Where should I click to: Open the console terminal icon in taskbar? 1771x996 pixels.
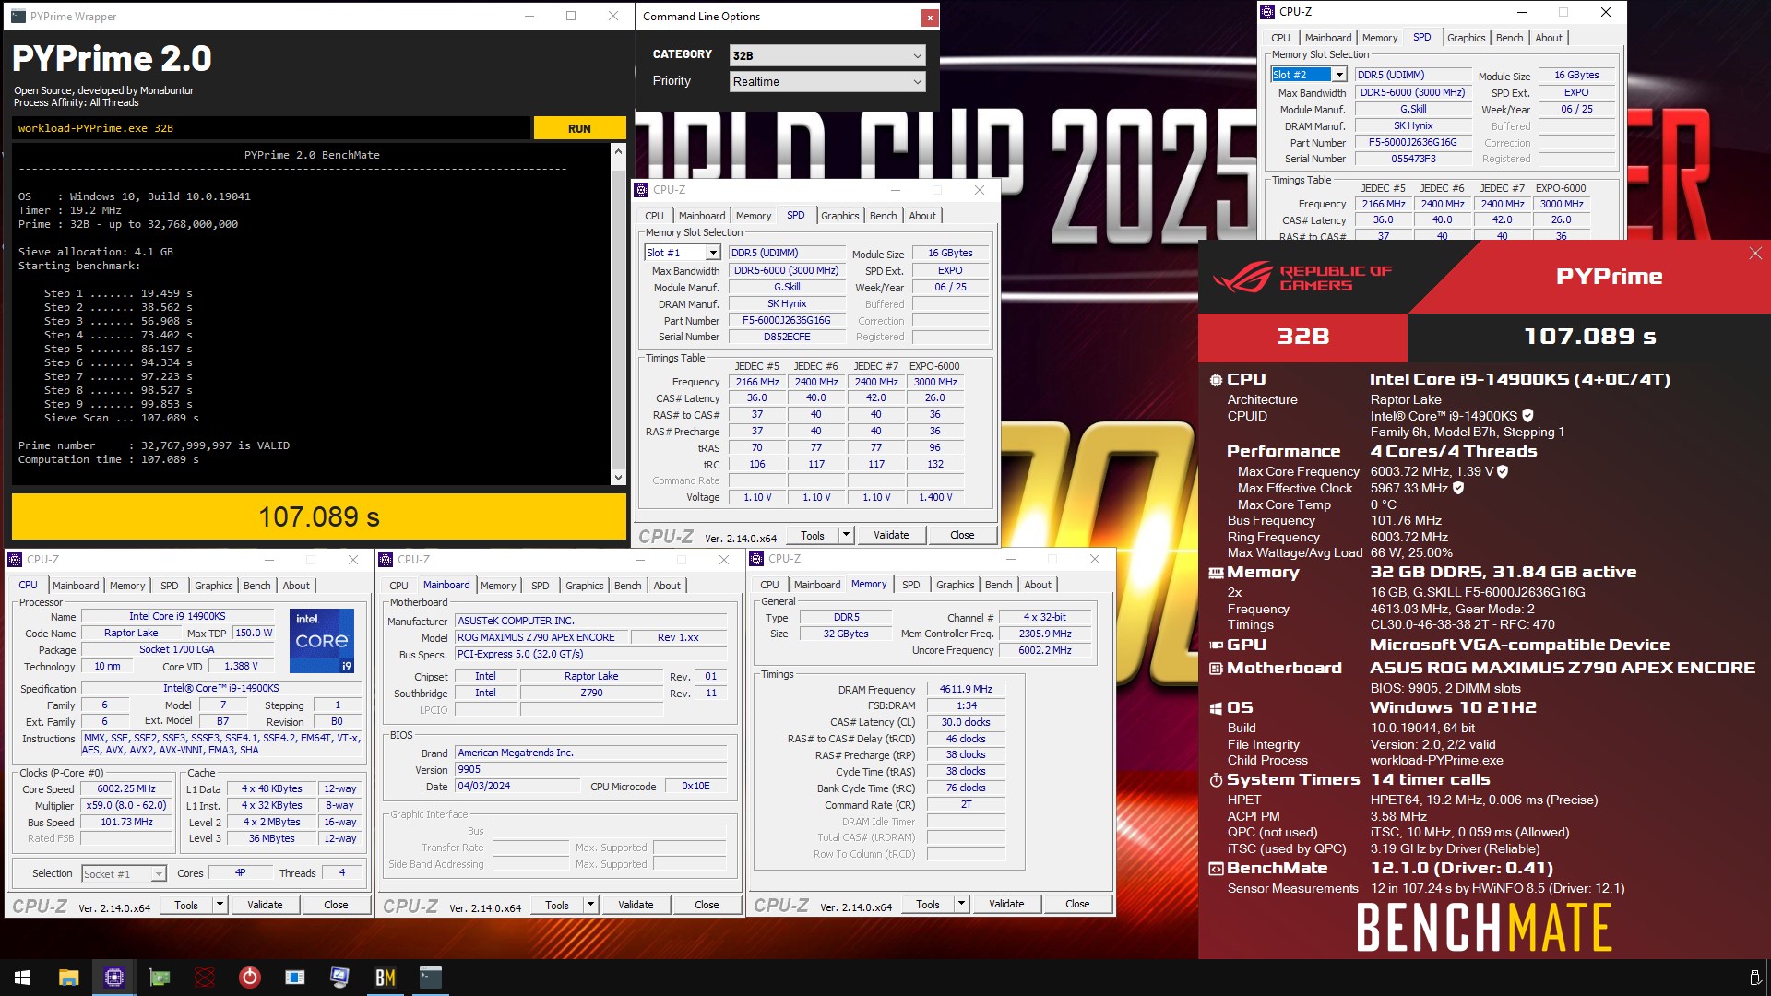pyautogui.click(x=431, y=978)
